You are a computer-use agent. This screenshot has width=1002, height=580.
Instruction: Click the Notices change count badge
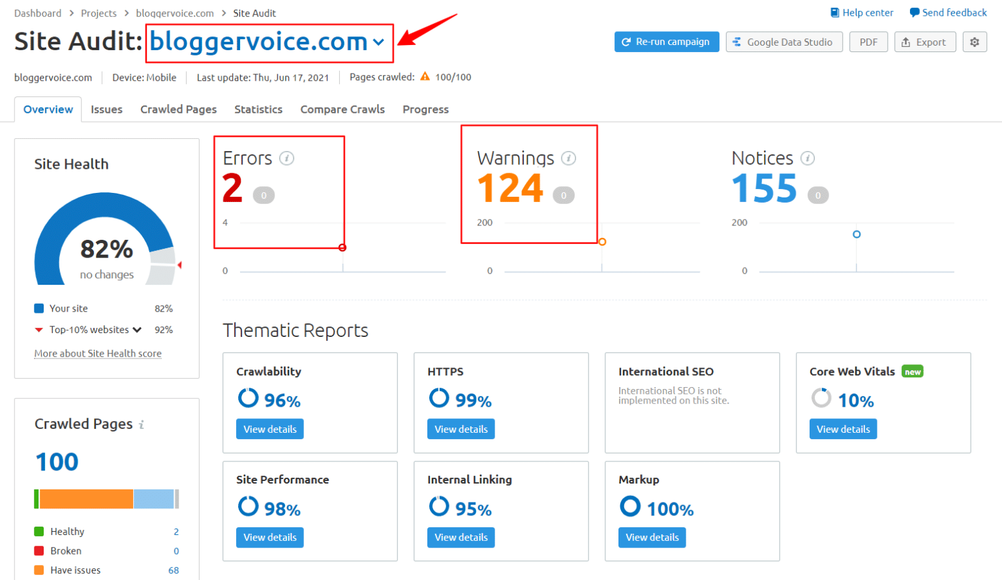(x=818, y=196)
